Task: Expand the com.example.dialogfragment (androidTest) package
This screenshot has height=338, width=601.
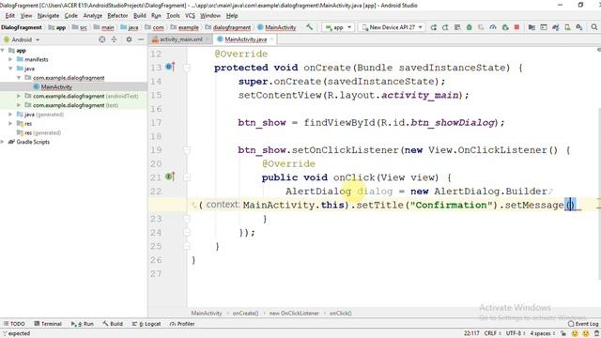Action: 19,96
